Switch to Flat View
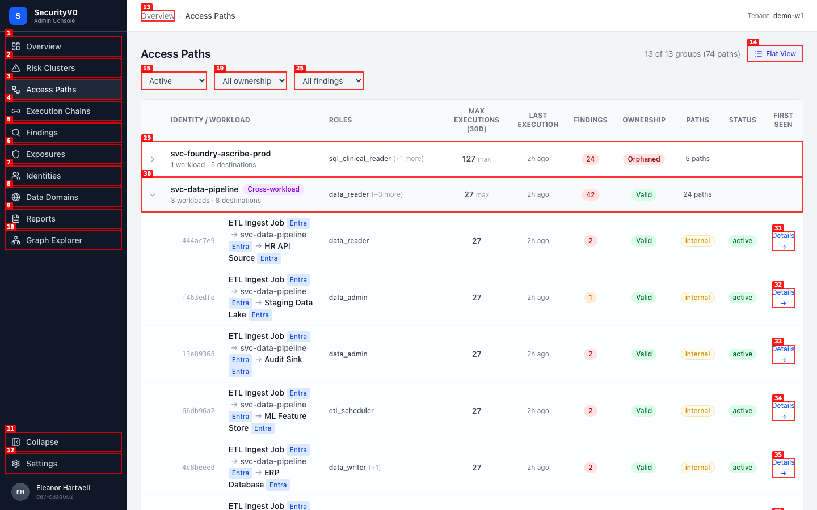Viewport: 817px width, 510px height. click(x=775, y=54)
